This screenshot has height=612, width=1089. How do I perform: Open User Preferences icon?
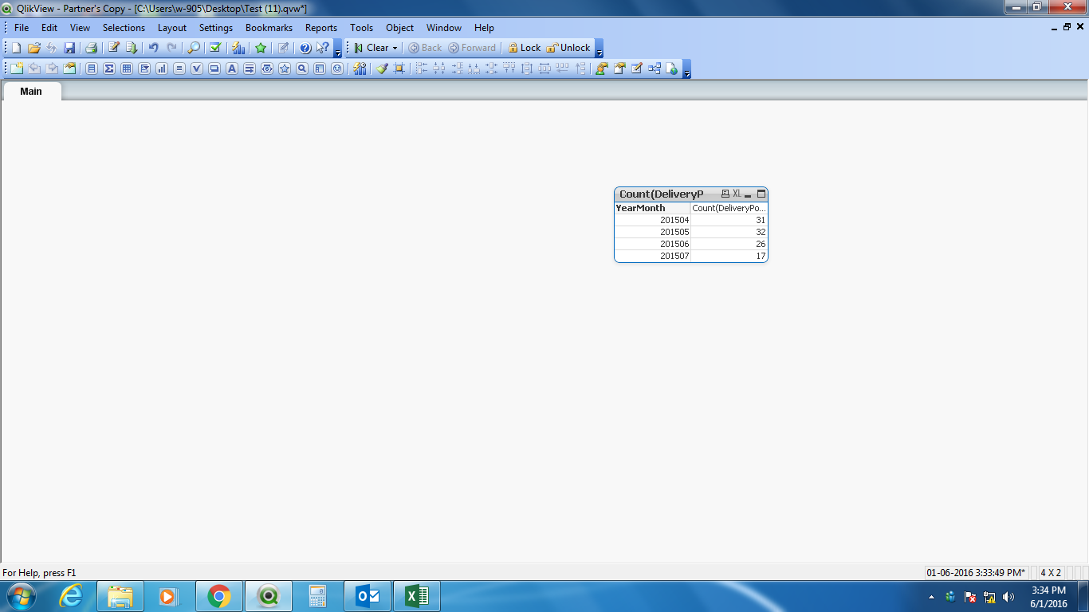click(602, 69)
